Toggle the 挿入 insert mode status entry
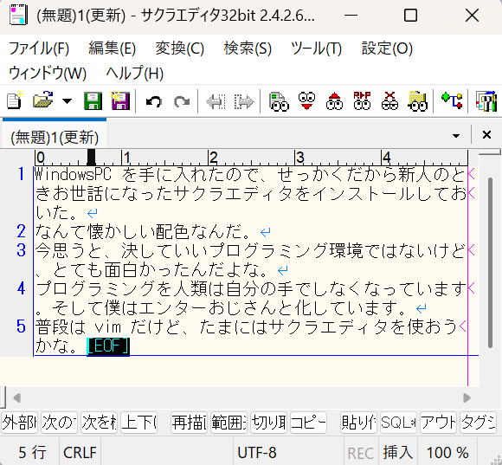The image size is (502, 465). pos(397,453)
